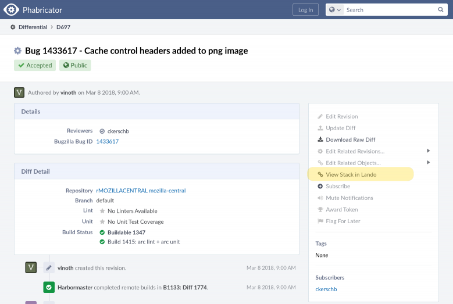Click the Differential gear icon in breadcrumbs
453x304 pixels.
click(x=13, y=27)
